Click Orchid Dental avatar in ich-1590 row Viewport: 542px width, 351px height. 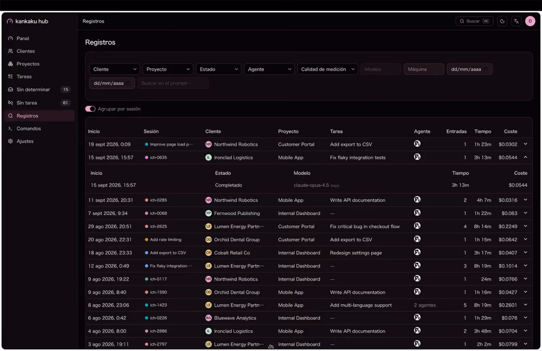[x=208, y=292]
